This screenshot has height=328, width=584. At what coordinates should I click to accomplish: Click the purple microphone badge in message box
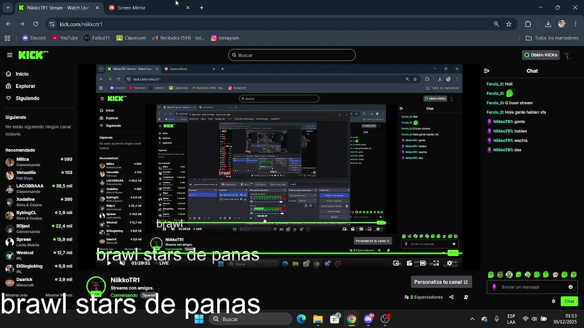pyautogui.click(x=494, y=287)
